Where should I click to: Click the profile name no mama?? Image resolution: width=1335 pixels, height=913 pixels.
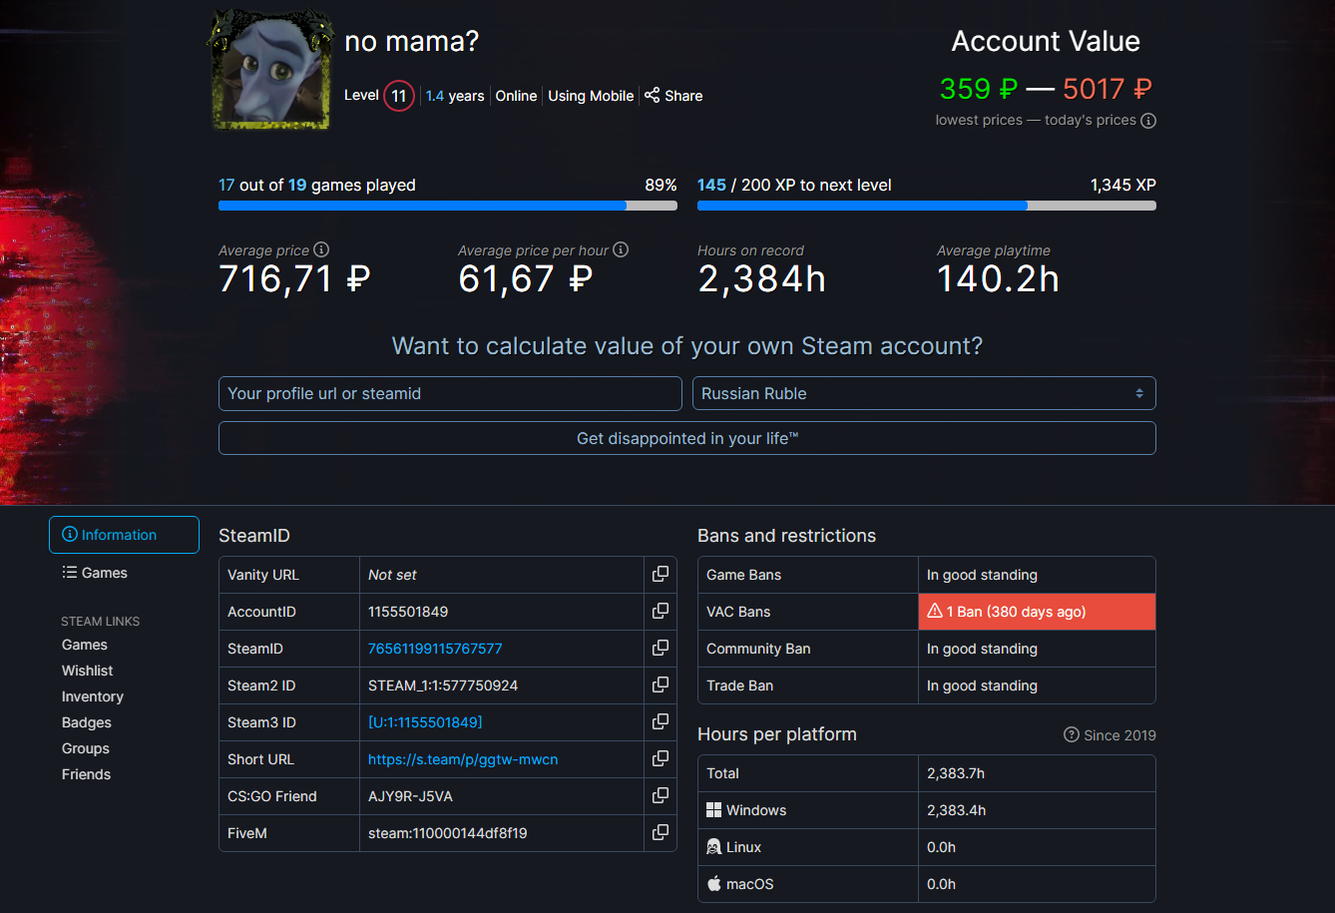[x=412, y=42]
